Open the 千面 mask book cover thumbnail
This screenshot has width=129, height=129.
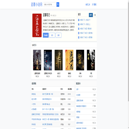[91, 60]
